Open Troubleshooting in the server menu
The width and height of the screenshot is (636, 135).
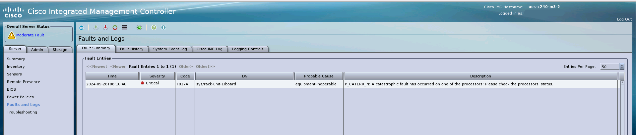22,112
